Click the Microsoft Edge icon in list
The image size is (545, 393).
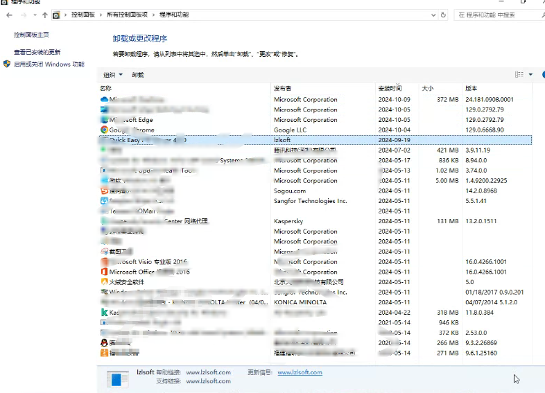(x=104, y=119)
